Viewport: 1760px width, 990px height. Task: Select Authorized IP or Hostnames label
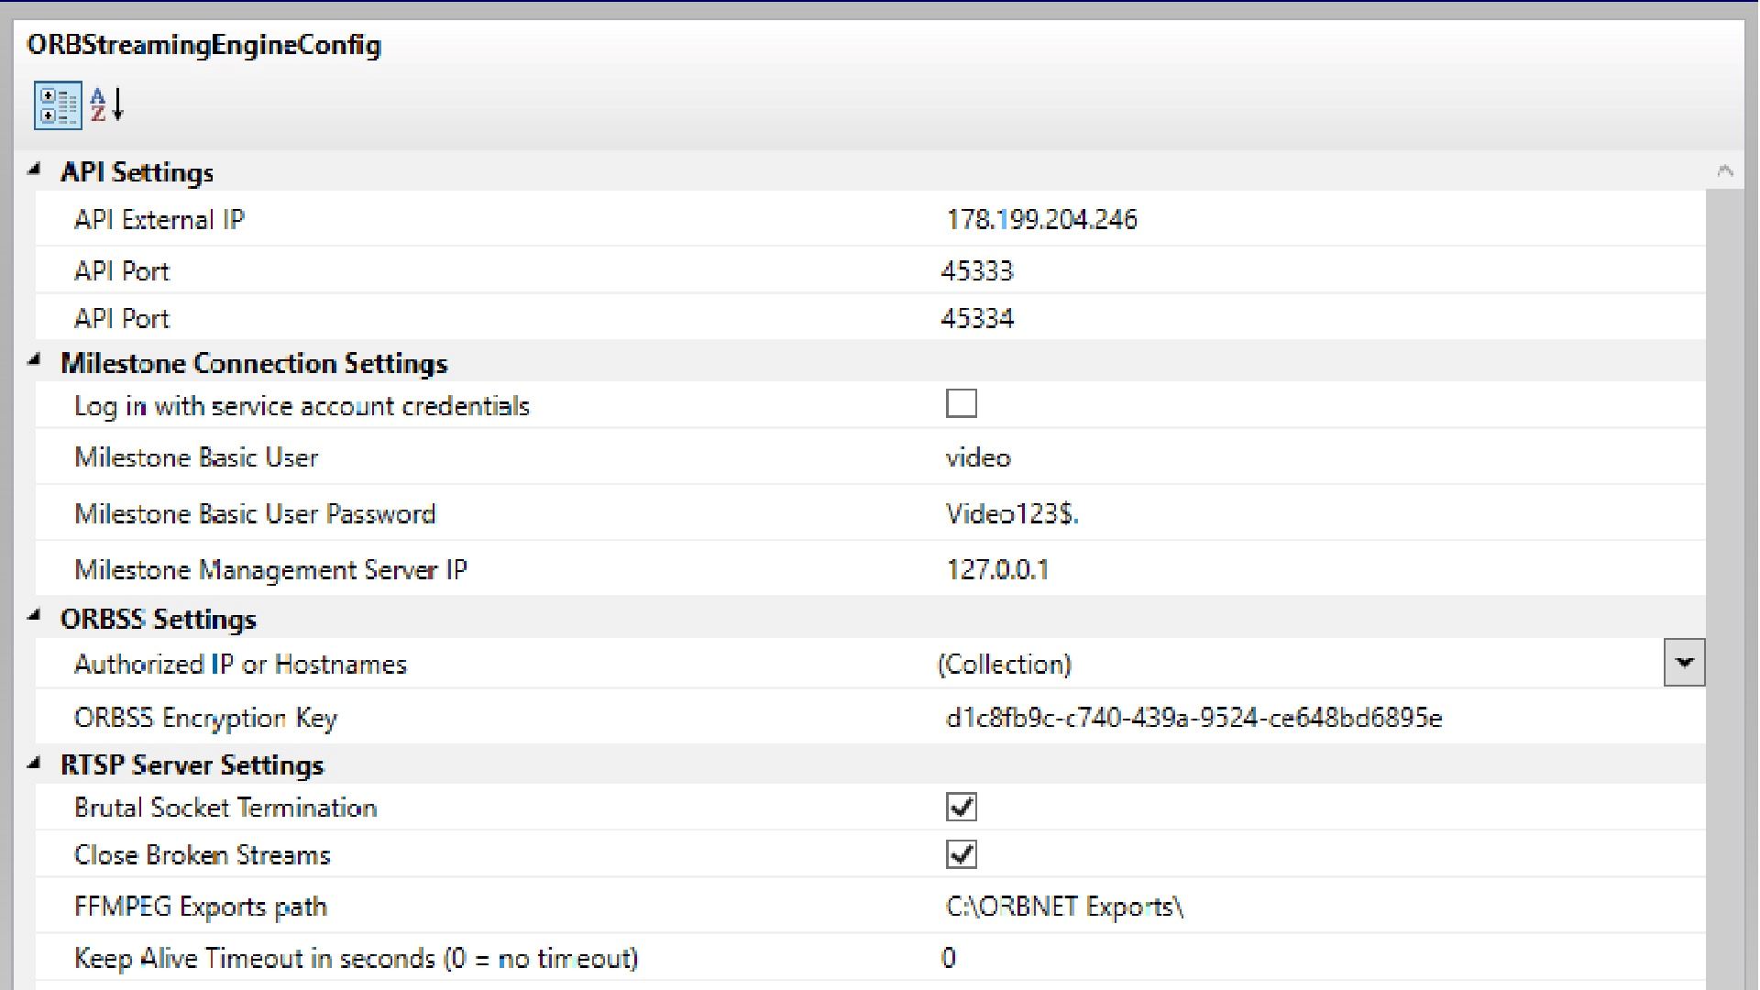tap(240, 665)
